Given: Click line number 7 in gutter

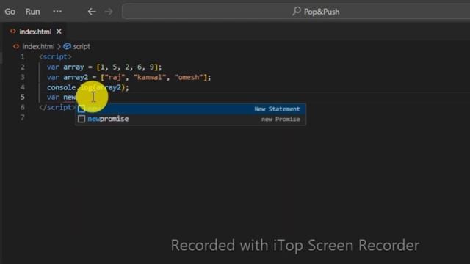Looking at the screenshot, I should click(x=23, y=117).
